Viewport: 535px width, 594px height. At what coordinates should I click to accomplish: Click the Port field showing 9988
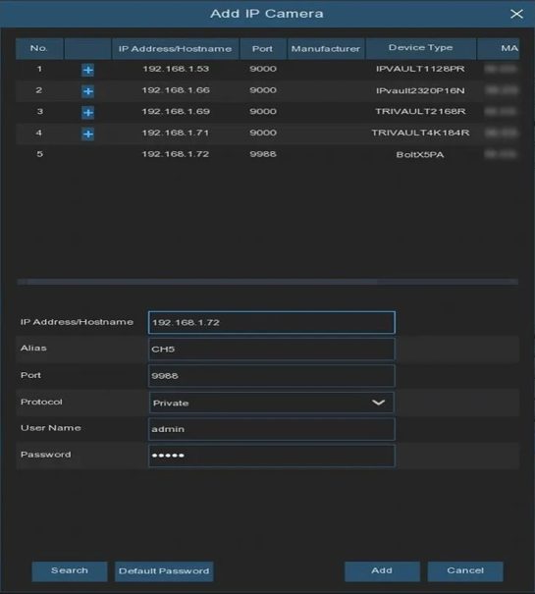(x=271, y=376)
